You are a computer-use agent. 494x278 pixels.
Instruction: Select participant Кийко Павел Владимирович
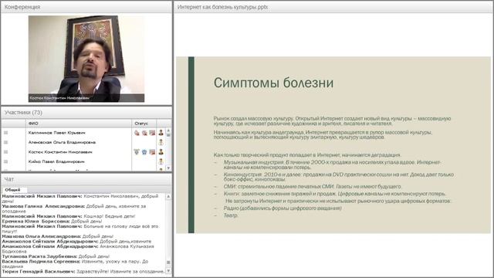56,161
